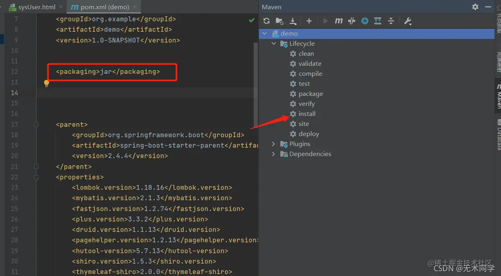Click the packaging jar line

pos(108,72)
